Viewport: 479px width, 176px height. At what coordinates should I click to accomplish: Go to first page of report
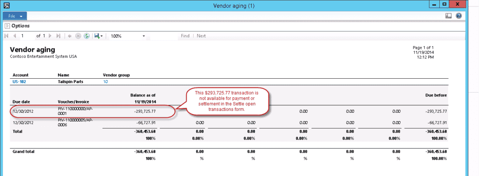7,36
